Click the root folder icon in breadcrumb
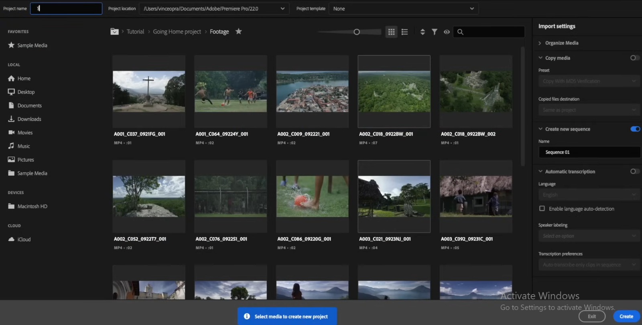The height and width of the screenshot is (325, 642). coord(114,31)
